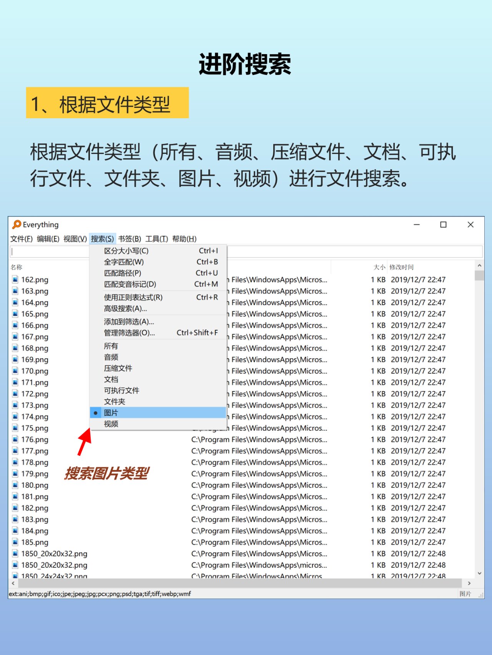Choose 高级搜索(A)... from the menu

(x=158, y=308)
